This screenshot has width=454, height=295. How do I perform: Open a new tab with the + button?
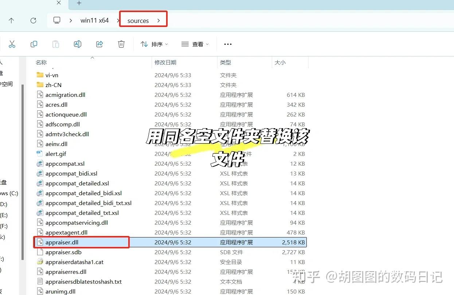pyautogui.click(x=79, y=3)
